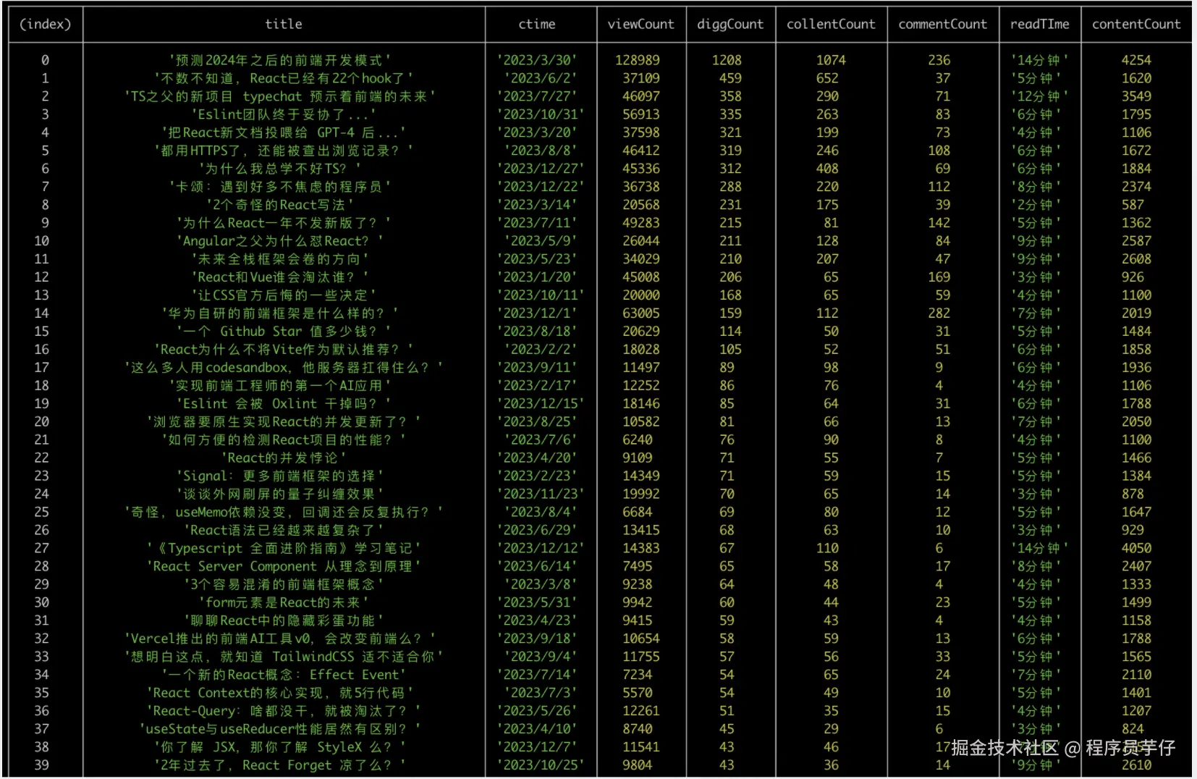Click the date '2023/3/30'
This screenshot has height=779, width=1197.
[537, 60]
